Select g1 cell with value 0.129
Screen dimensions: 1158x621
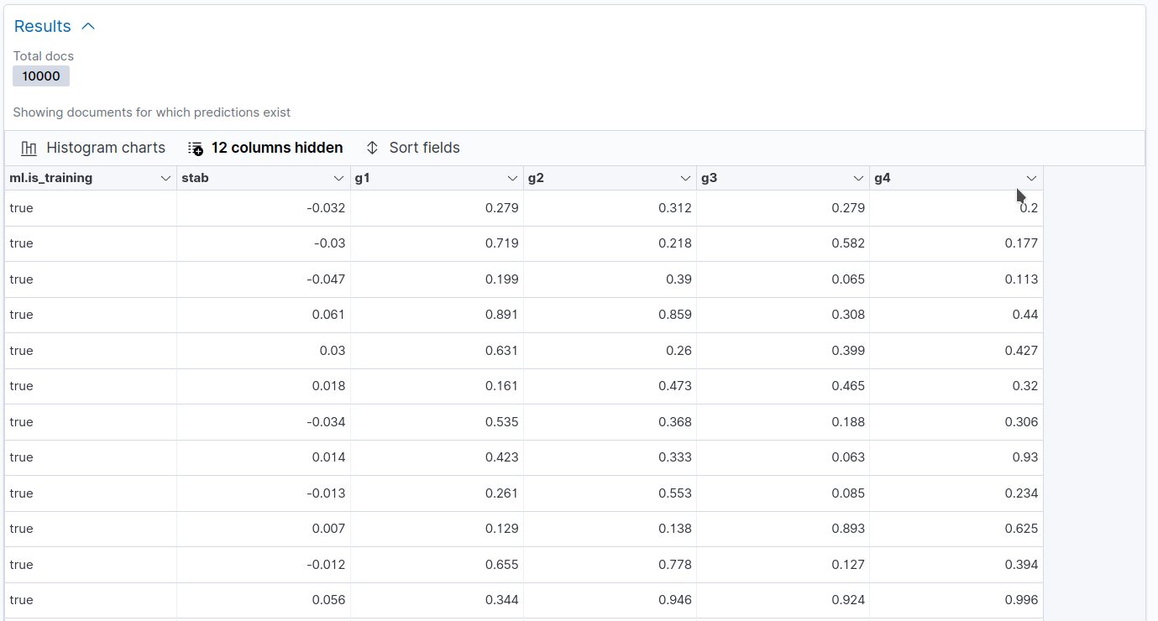point(437,529)
